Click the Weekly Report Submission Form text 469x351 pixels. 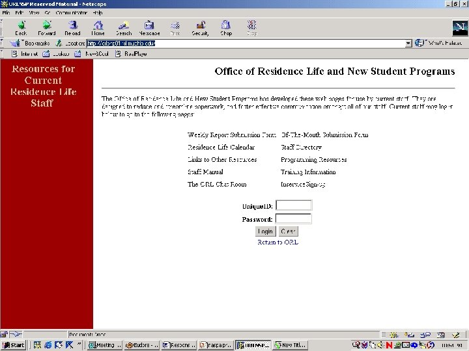(x=232, y=135)
